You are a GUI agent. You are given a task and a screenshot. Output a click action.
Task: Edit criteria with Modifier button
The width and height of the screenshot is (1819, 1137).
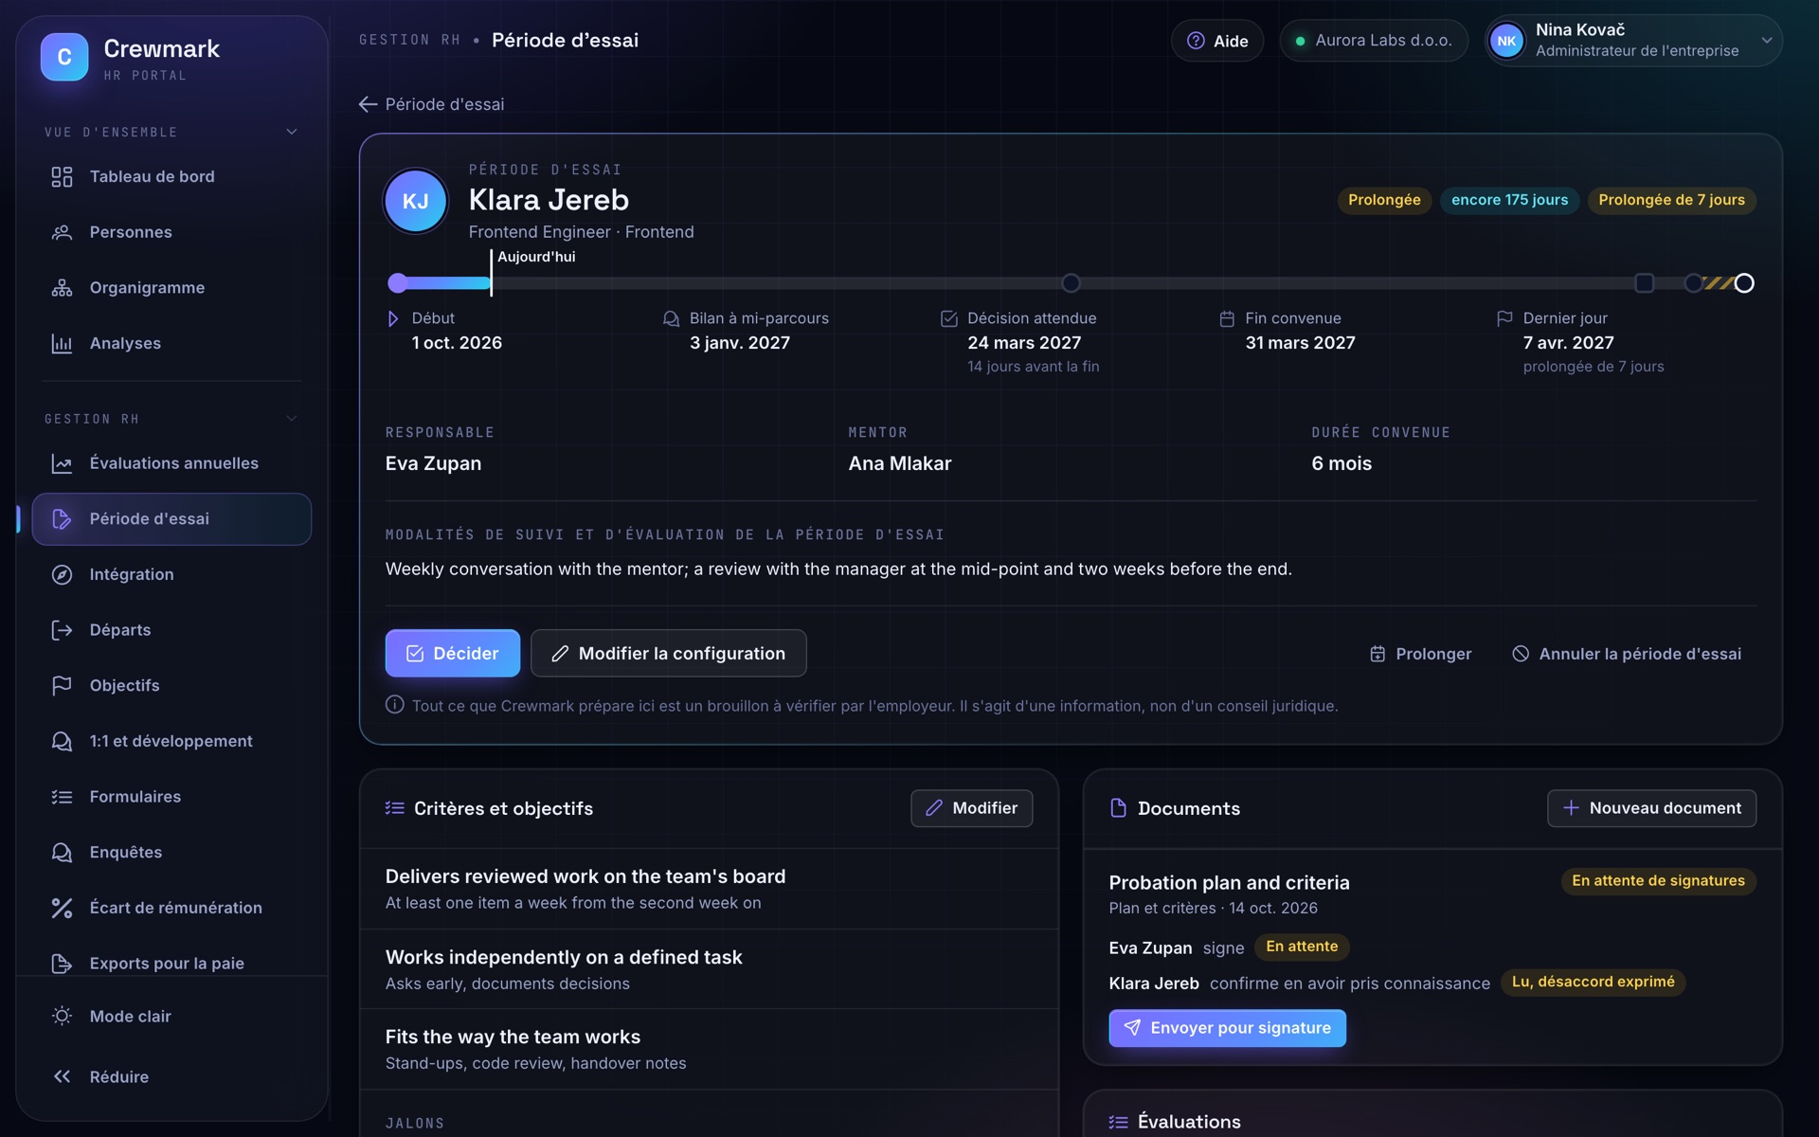coord(972,808)
